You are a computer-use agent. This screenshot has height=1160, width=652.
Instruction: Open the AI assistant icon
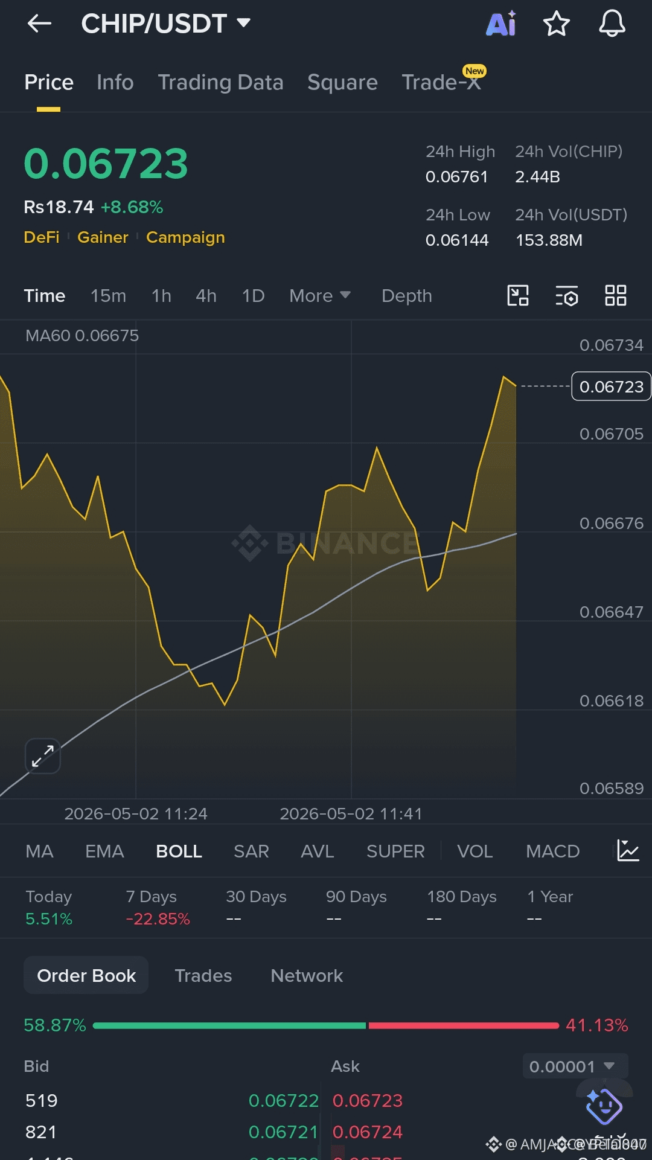click(502, 24)
